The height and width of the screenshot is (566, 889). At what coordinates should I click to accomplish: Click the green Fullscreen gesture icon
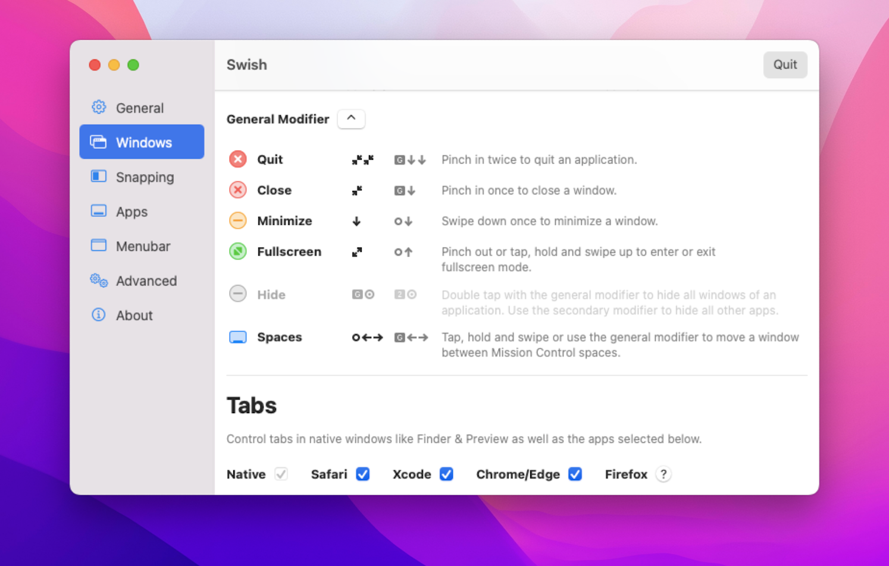(x=237, y=251)
